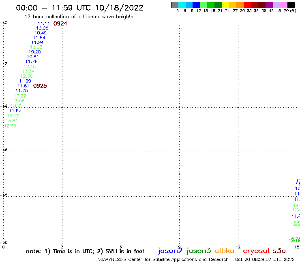Screen dimensions: 300x263
Task: Click the blue reading '11.97'
Action: (15, 110)
